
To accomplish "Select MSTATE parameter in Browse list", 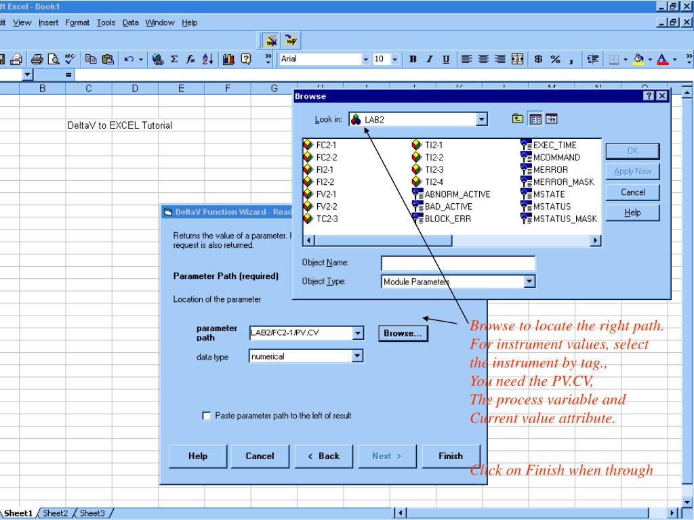I will pos(543,194).
